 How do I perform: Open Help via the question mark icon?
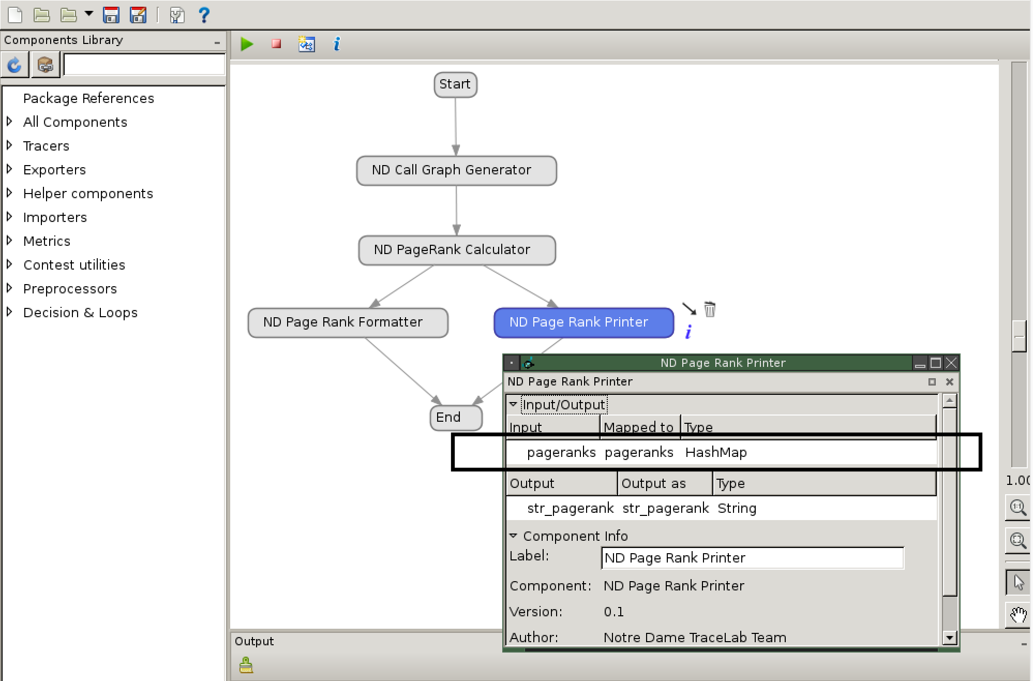[x=204, y=15]
